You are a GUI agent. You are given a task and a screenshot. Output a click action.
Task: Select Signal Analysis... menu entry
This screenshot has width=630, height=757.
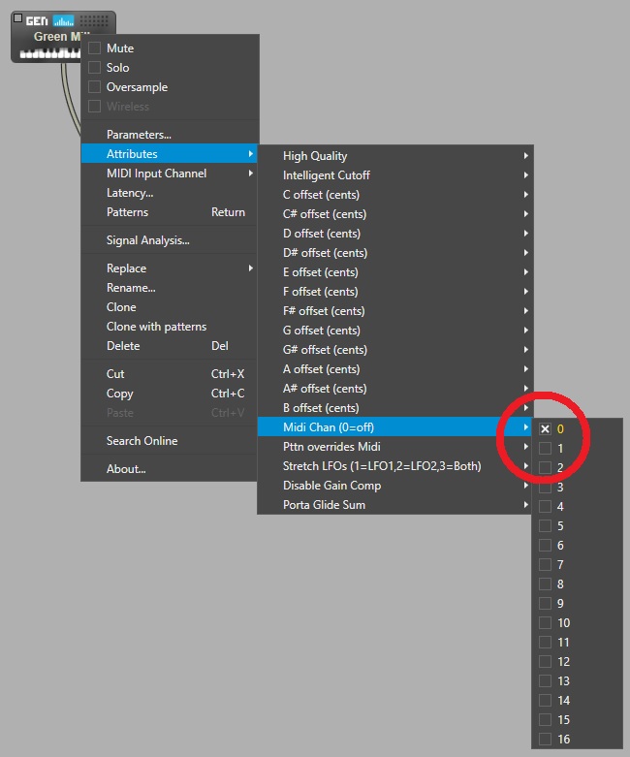(x=147, y=240)
